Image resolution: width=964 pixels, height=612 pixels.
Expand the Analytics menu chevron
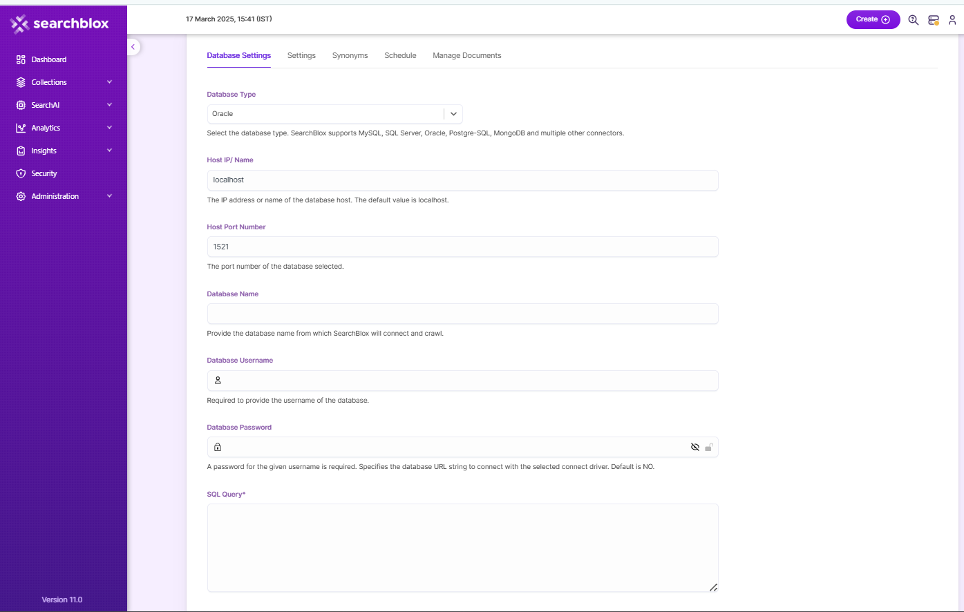click(109, 128)
